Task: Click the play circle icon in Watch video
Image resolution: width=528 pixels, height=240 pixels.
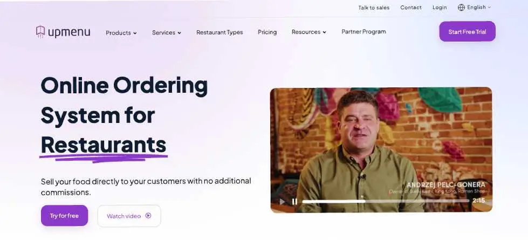Action: (148, 216)
